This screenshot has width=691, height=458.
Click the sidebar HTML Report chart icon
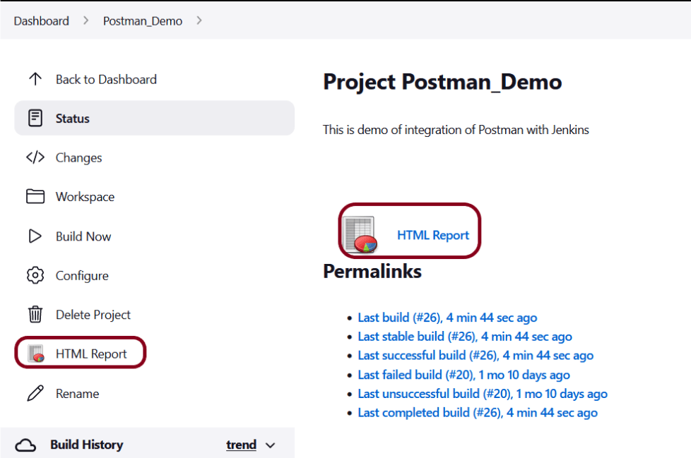pos(36,354)
